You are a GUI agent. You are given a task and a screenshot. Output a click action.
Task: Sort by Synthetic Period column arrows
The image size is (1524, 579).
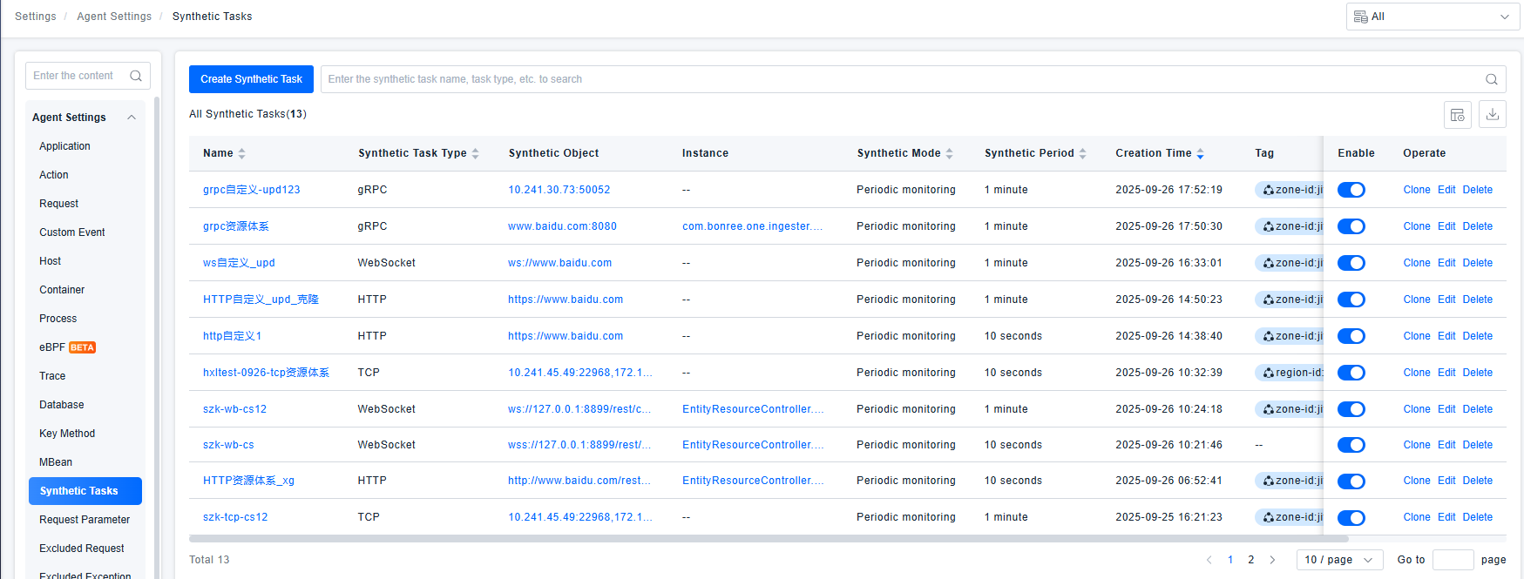pyautogui.click(x=1082, y=153)
